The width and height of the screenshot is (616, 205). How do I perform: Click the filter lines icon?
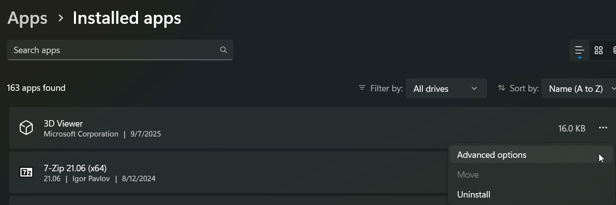(362, 88)
